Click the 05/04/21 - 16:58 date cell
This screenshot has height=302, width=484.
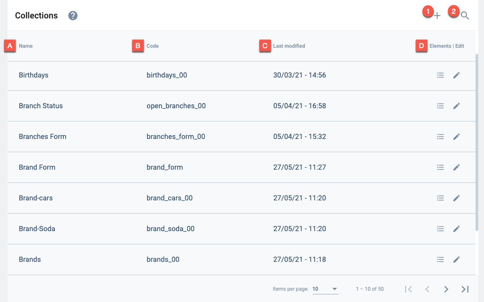click(299, 106)
